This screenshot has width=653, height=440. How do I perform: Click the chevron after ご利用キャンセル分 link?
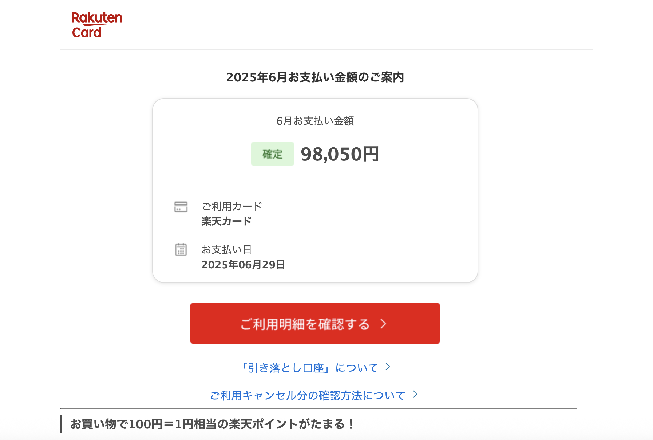tap(415, 394)
